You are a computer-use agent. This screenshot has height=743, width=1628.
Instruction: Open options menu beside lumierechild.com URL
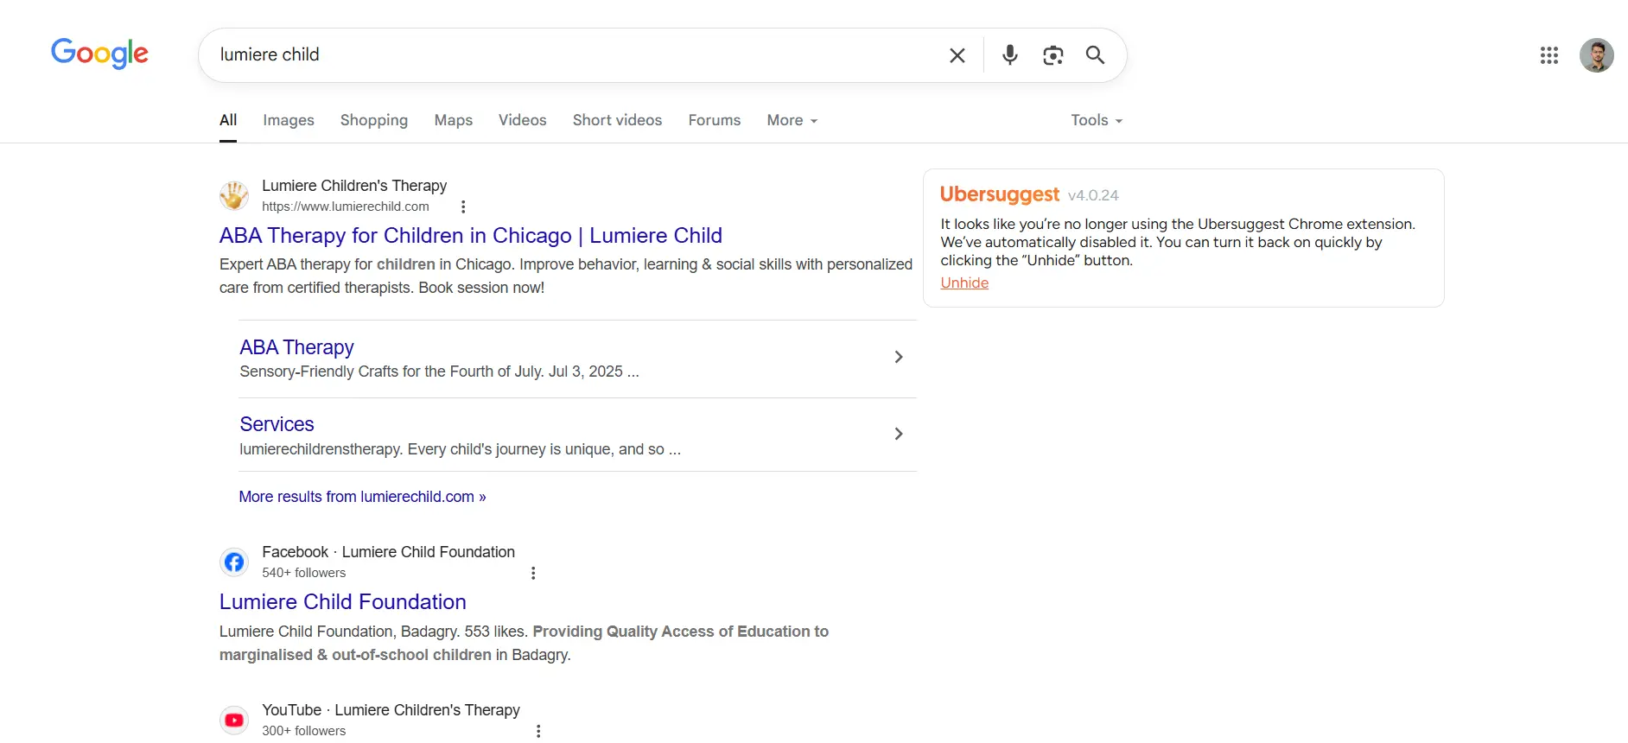coord(463,207)
